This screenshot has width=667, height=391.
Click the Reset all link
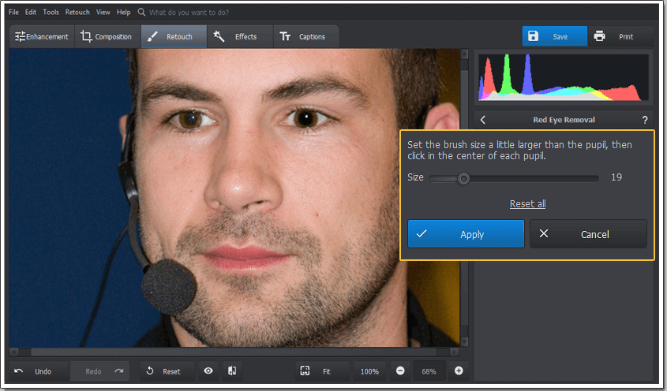(527, 204)
